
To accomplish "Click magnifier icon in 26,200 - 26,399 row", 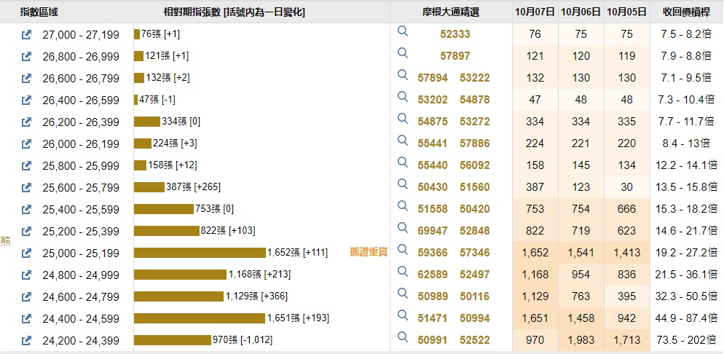I will pyautogui.click(x=403, y=120).
